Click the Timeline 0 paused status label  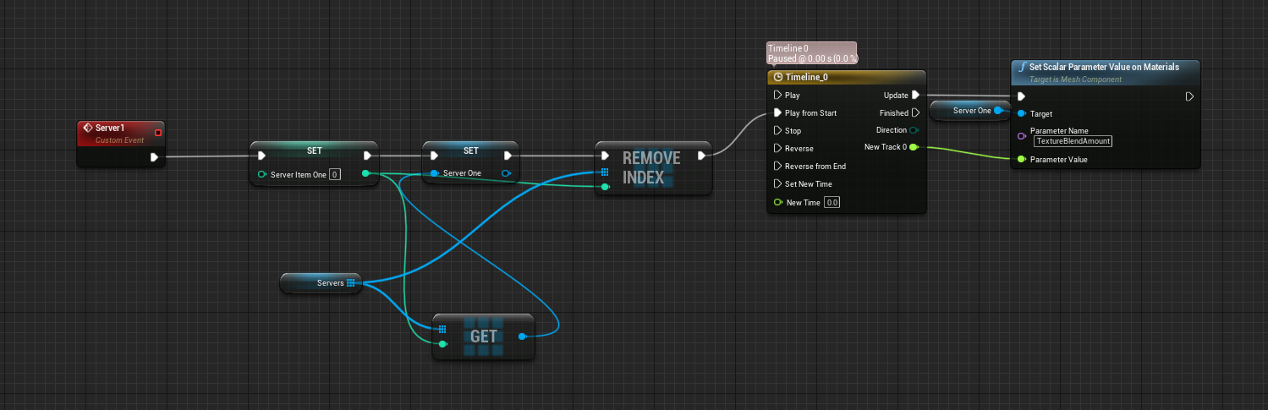[x=811, y=54]
